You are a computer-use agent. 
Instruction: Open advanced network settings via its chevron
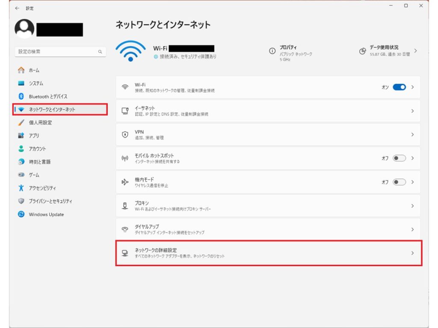tap(412, 253)
